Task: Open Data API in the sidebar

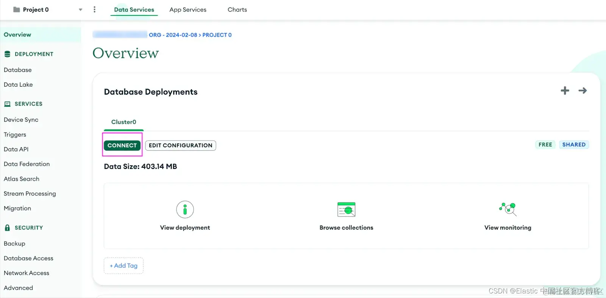Action: (x=16, y=149)
